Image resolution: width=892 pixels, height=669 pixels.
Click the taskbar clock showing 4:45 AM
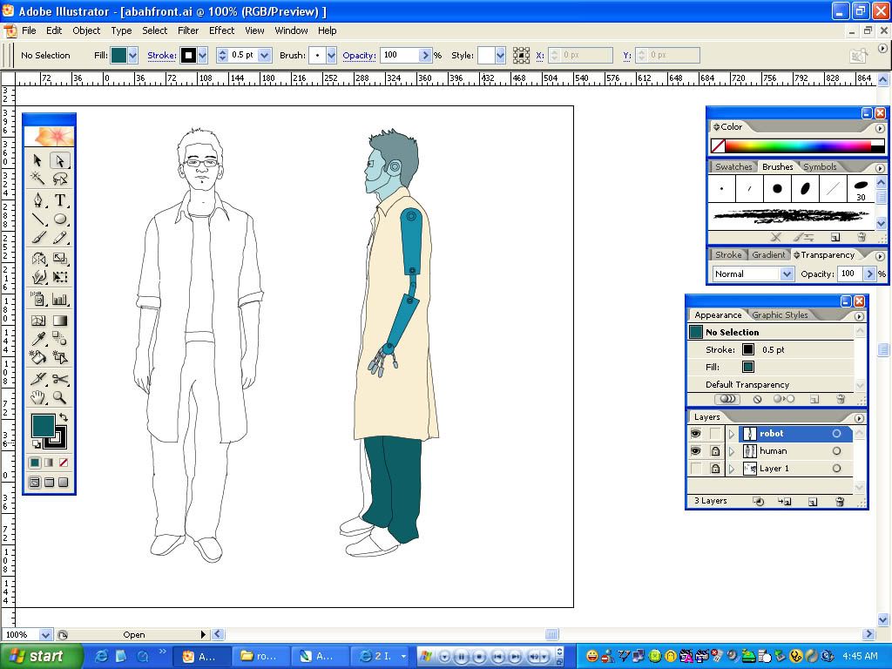click(x=860, y=657)
